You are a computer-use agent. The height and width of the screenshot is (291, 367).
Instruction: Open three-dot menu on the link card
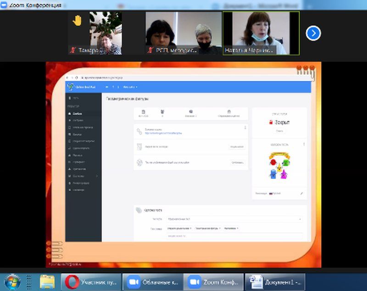[245, 128]
